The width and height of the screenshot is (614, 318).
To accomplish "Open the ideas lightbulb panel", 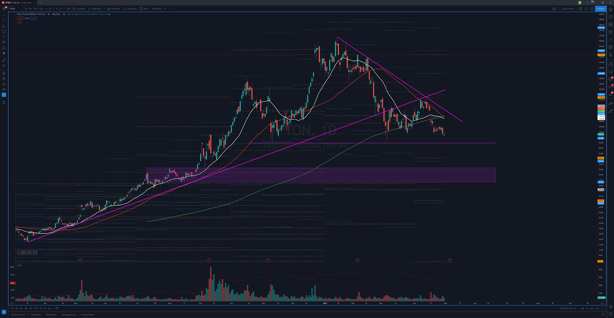I will point(611,55).
